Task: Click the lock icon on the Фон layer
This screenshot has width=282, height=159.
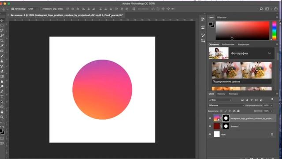Action: tap(272, 134)
